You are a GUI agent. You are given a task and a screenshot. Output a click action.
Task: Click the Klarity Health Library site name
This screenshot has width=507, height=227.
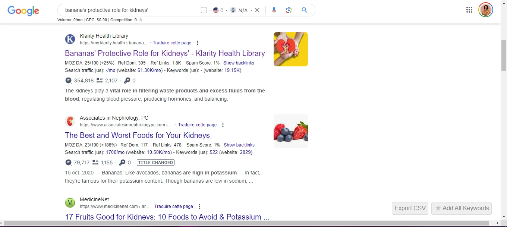tap(104, 36)
